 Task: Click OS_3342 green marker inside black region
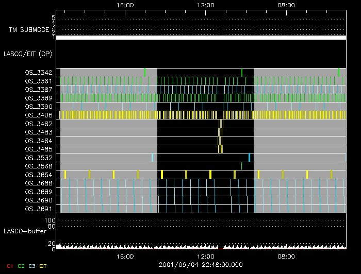(241, 72)
